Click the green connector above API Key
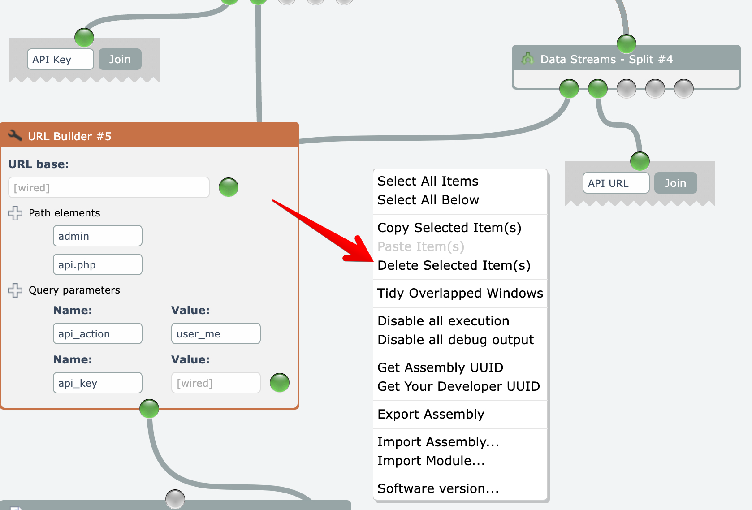This screenshot has height=510, width=752. 84,38
